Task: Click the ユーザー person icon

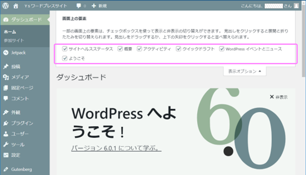Action: [6, 134]
